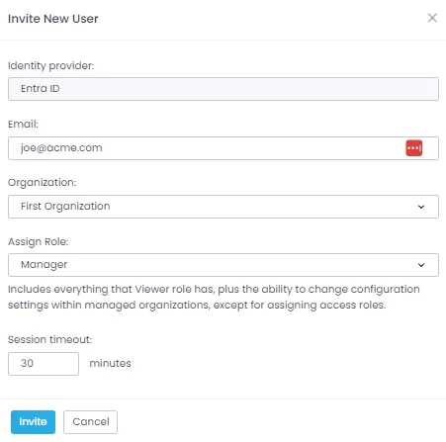
Task: Click description line mentioning Viewer role
Action: click(214, 290)
